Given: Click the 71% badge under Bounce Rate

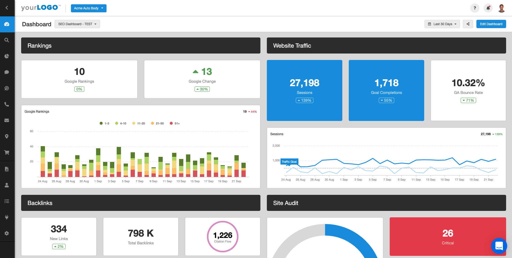Looking at the screenshot, I should [468, 100].
